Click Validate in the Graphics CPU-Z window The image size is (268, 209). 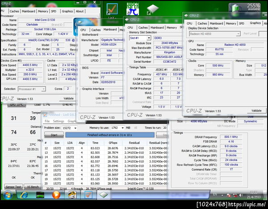[x=256, y=111]
